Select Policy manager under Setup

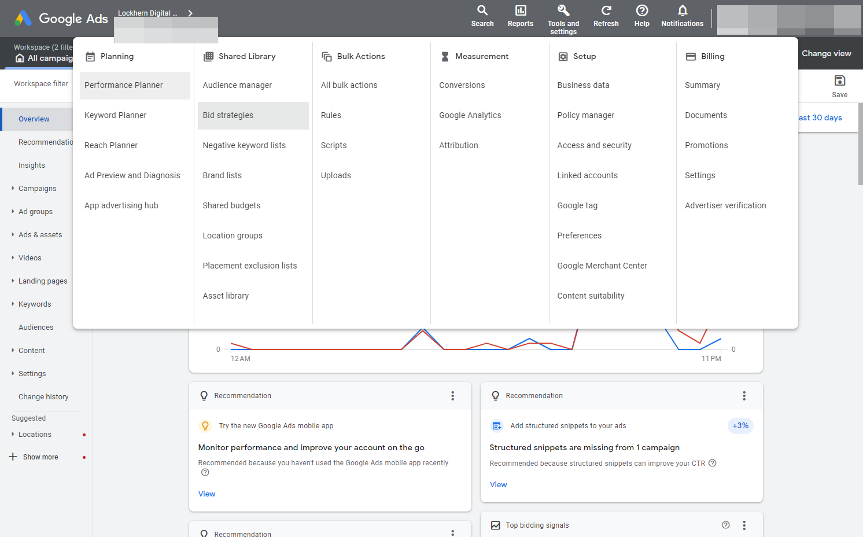[586, 115]
